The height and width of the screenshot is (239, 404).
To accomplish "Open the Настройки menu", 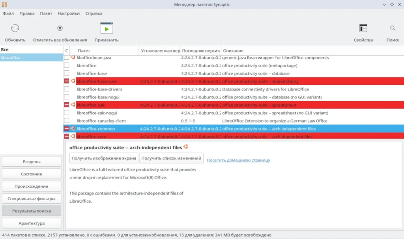I will tap(69, 13).
